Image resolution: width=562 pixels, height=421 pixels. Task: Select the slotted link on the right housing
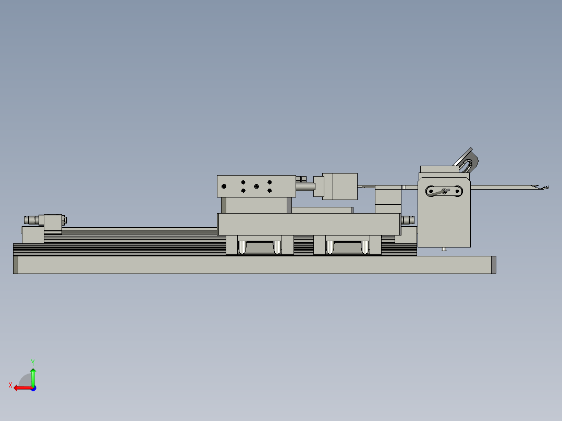(444, 191)
